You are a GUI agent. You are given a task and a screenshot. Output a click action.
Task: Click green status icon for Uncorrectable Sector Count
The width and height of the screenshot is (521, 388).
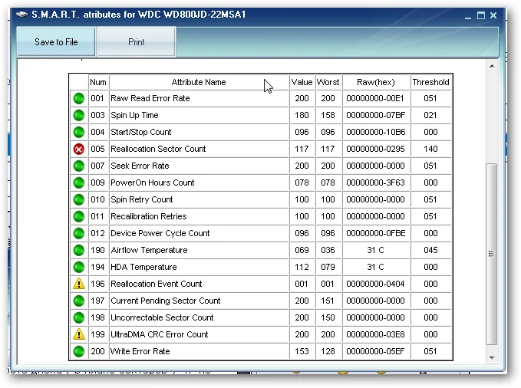pyautogui.click(x=79, y=318)
